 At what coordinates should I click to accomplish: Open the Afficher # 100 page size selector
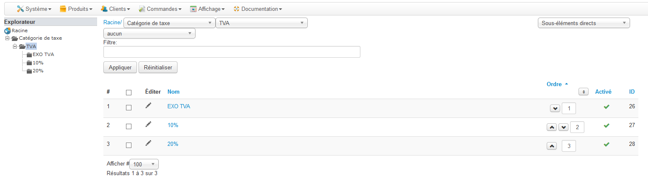pos(144,164)
